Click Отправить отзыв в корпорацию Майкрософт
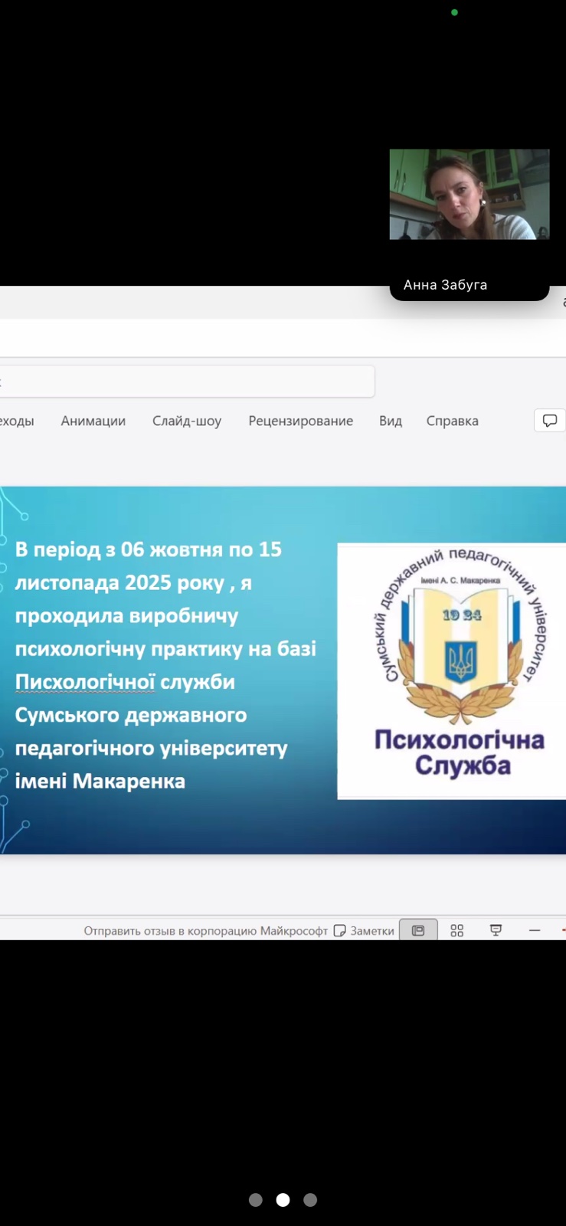 (x=205, y=931)
